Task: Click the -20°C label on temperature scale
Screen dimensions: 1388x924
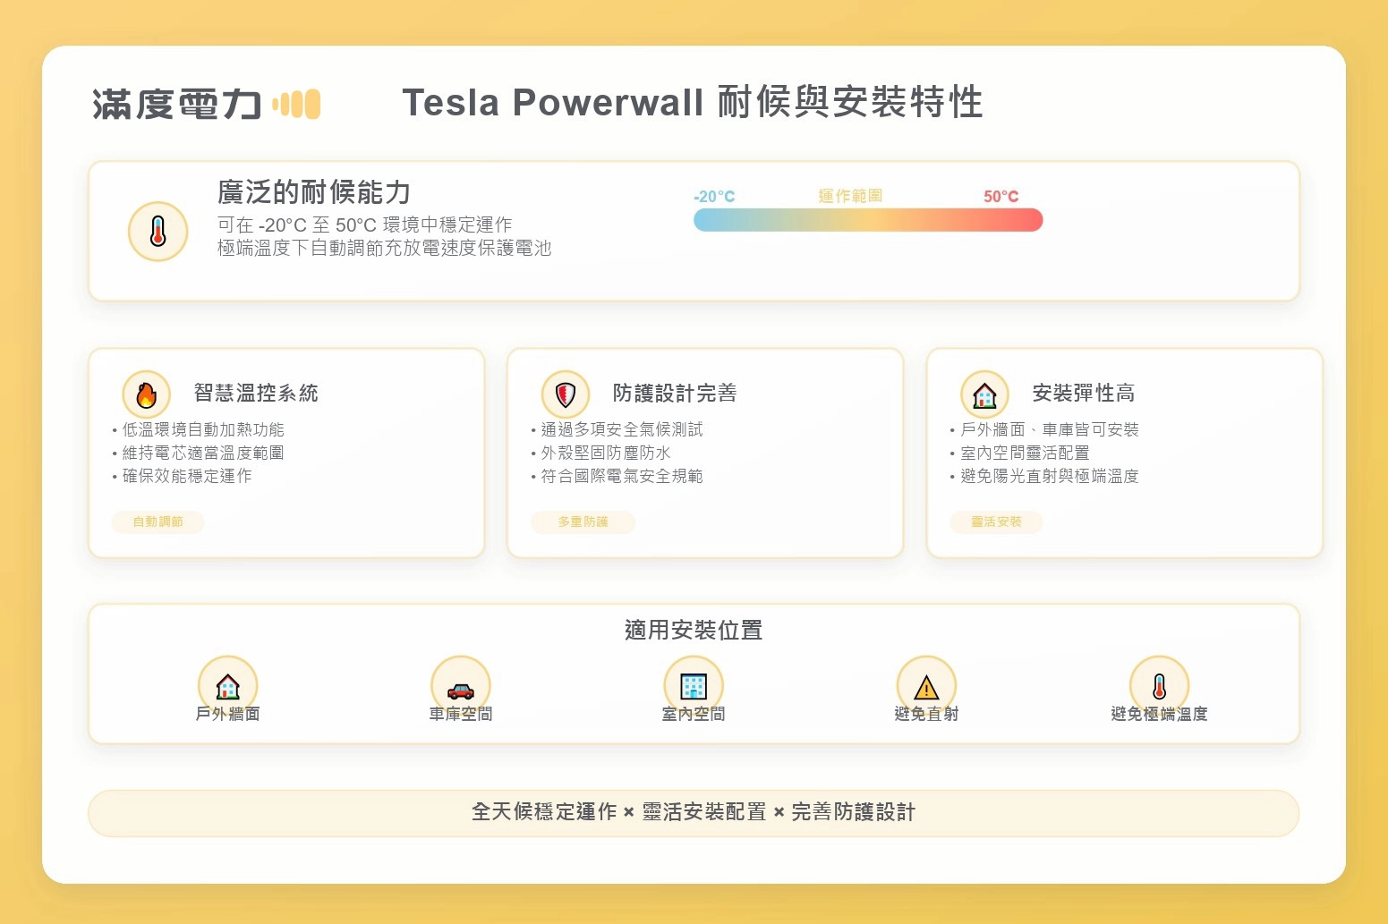Action: tap(714, 197)
